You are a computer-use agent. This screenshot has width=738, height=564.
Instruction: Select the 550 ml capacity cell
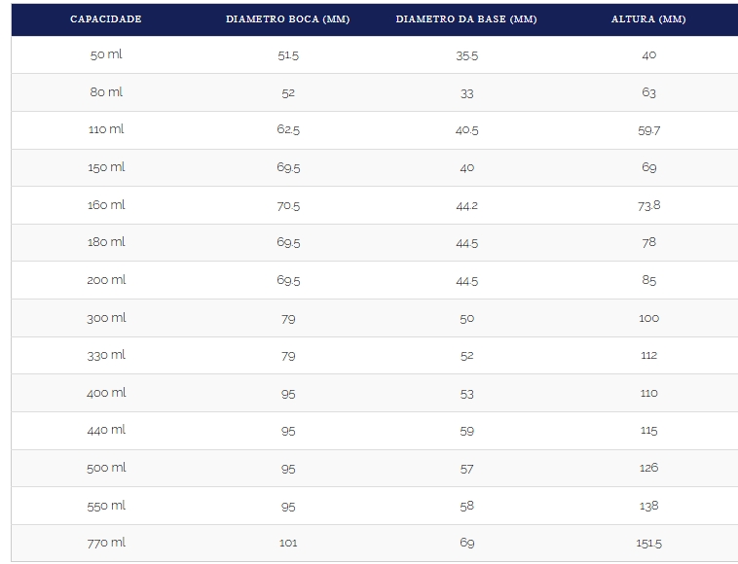click(x=106, y=506)
